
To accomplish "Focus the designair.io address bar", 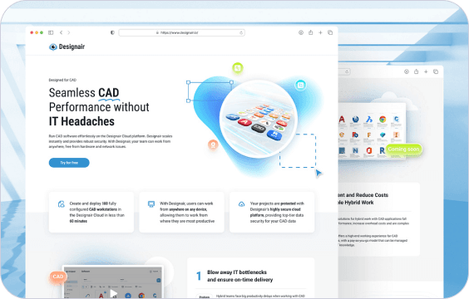I will coord(181,32).
